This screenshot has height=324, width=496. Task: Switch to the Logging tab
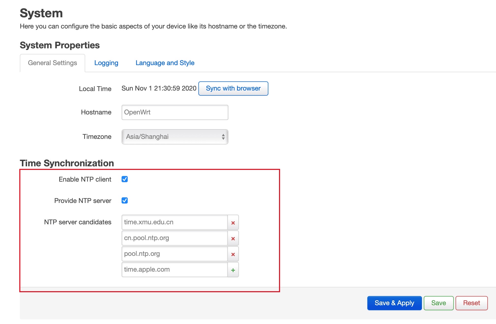(x=106, y=63)
